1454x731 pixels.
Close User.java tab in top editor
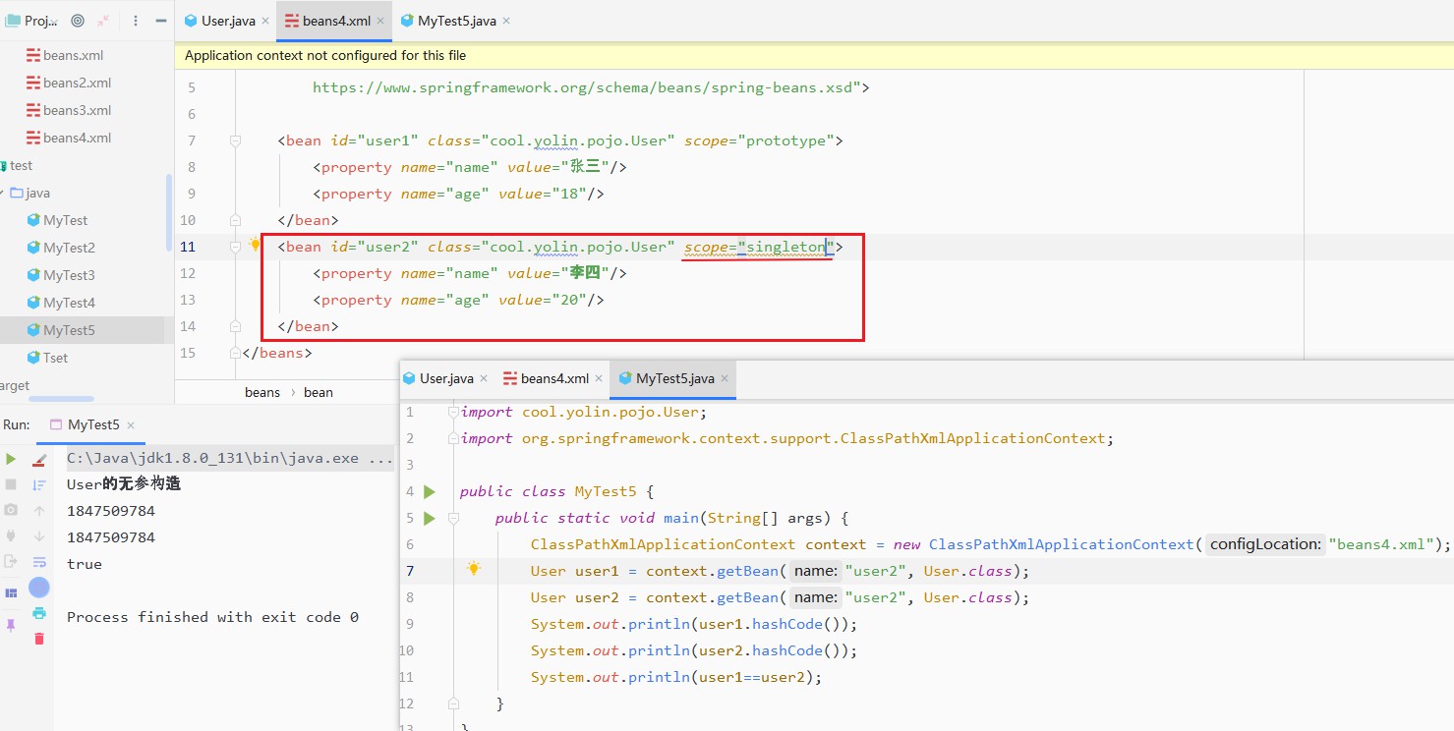pos(265,21)
